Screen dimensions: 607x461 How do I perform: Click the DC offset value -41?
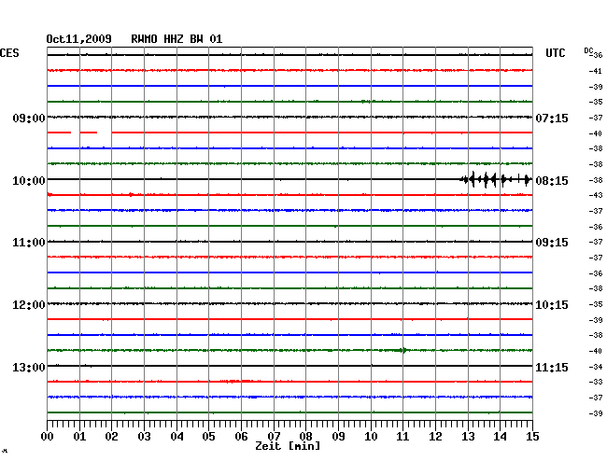tap(596, 71)
